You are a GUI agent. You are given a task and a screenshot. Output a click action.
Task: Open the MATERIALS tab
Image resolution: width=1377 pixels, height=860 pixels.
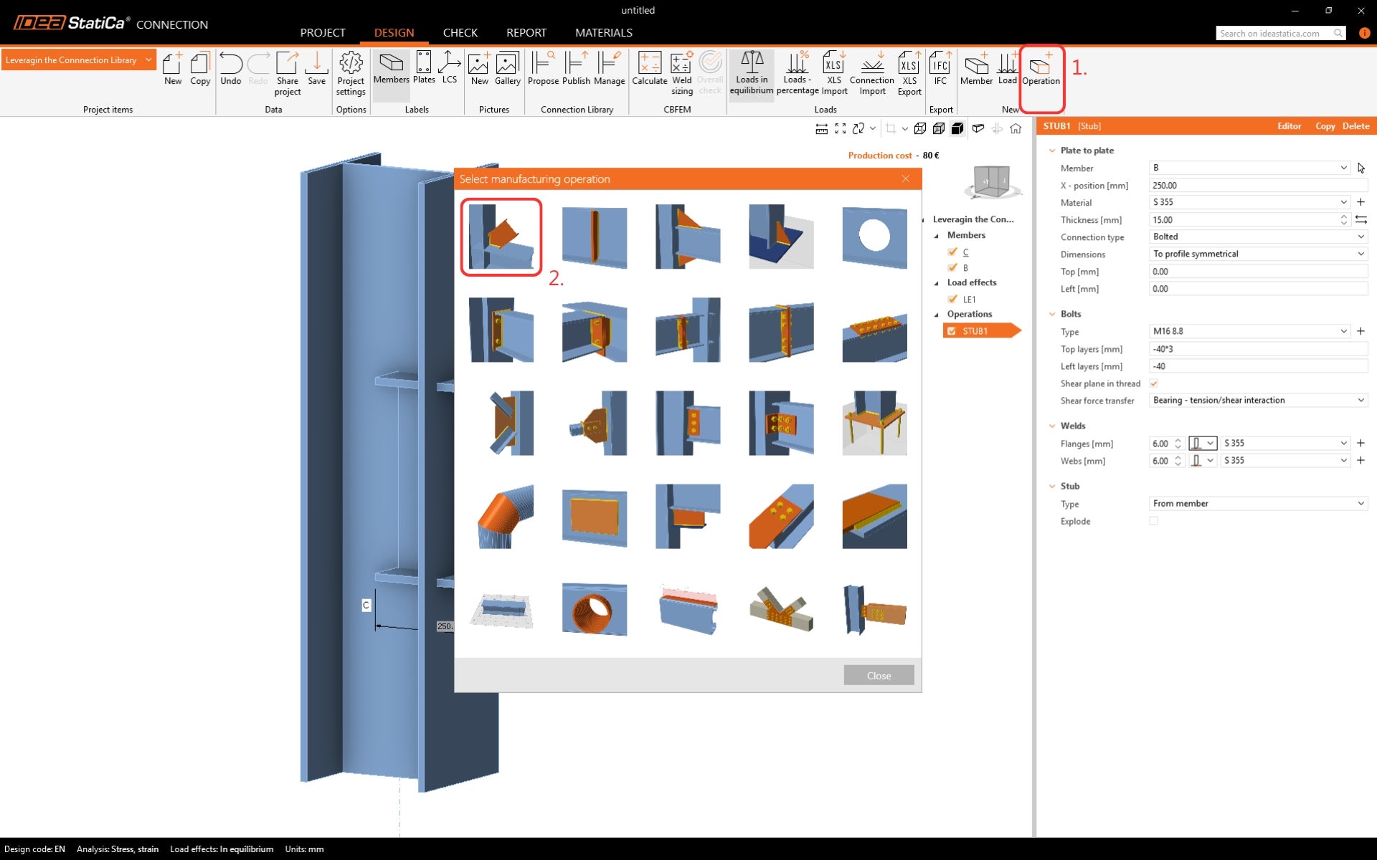click(x=603, y=33)
